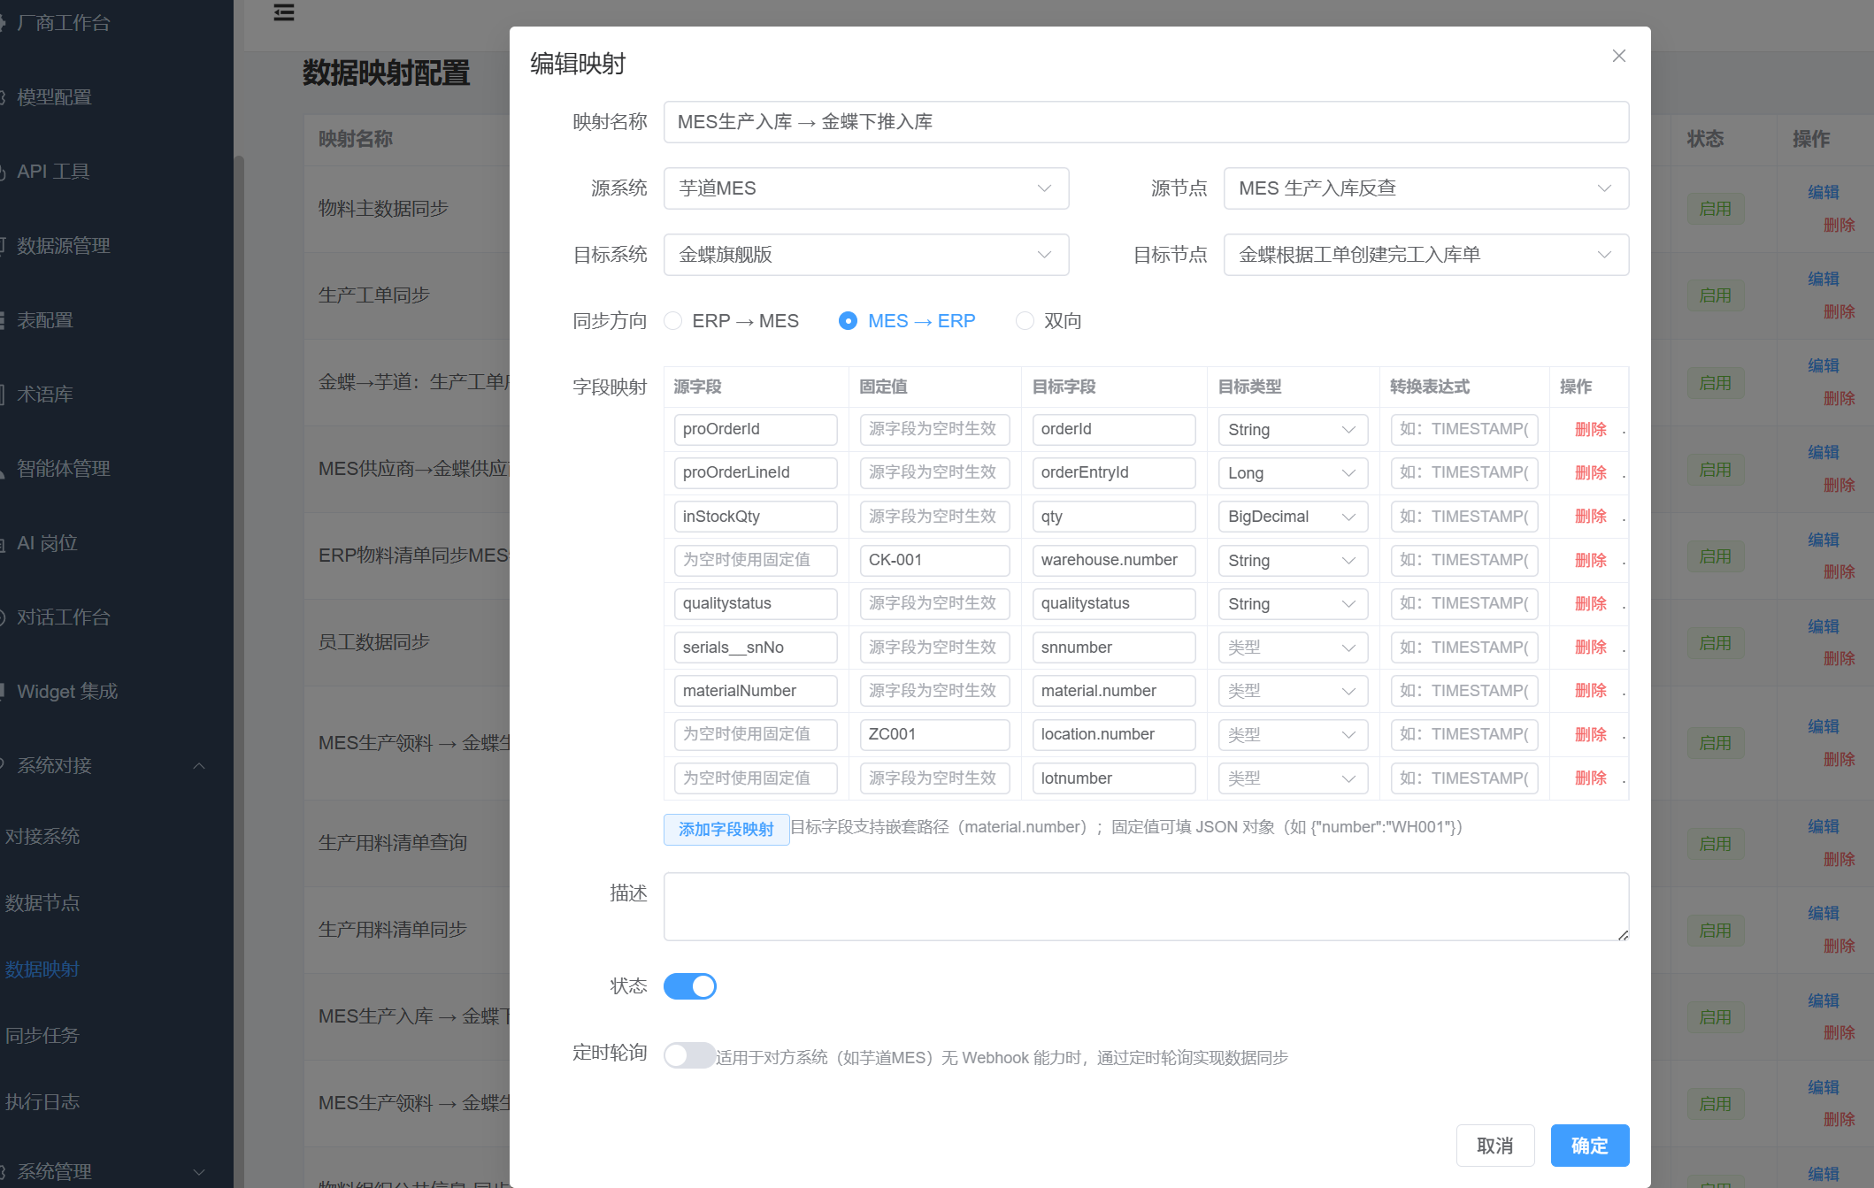The height and width of the screenshot is (1188, 1874).
Task: Open type dropdown for lotnumber row
Action: tap(1293, 778)
